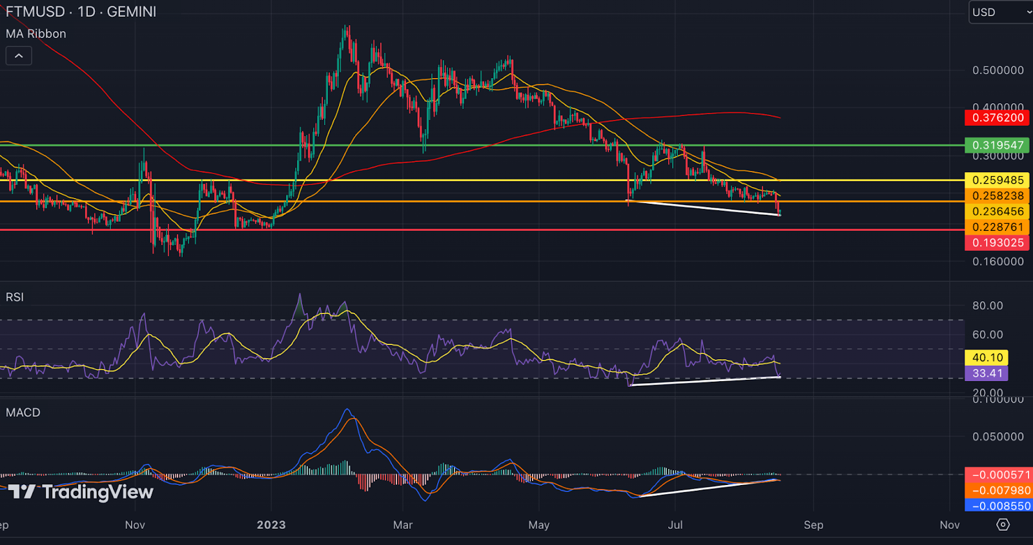
Task: Open the USD currency dropdown
Action: (x=1002, y=12)
